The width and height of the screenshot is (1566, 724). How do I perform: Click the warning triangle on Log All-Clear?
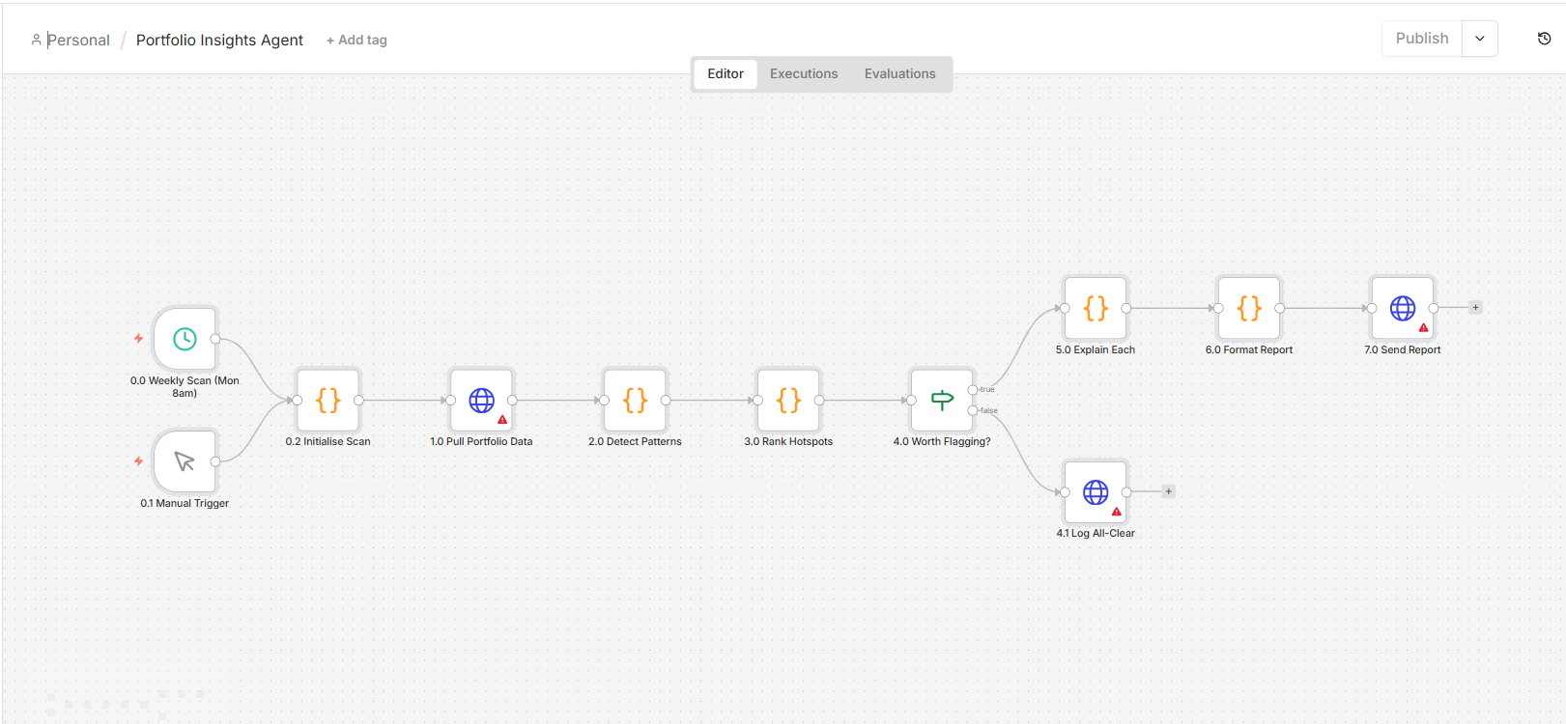click(x=1117, y=512)
